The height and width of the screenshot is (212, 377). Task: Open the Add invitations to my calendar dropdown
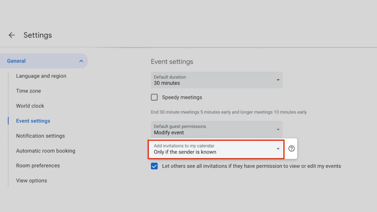pyautogui.click(x=216, y=149)
